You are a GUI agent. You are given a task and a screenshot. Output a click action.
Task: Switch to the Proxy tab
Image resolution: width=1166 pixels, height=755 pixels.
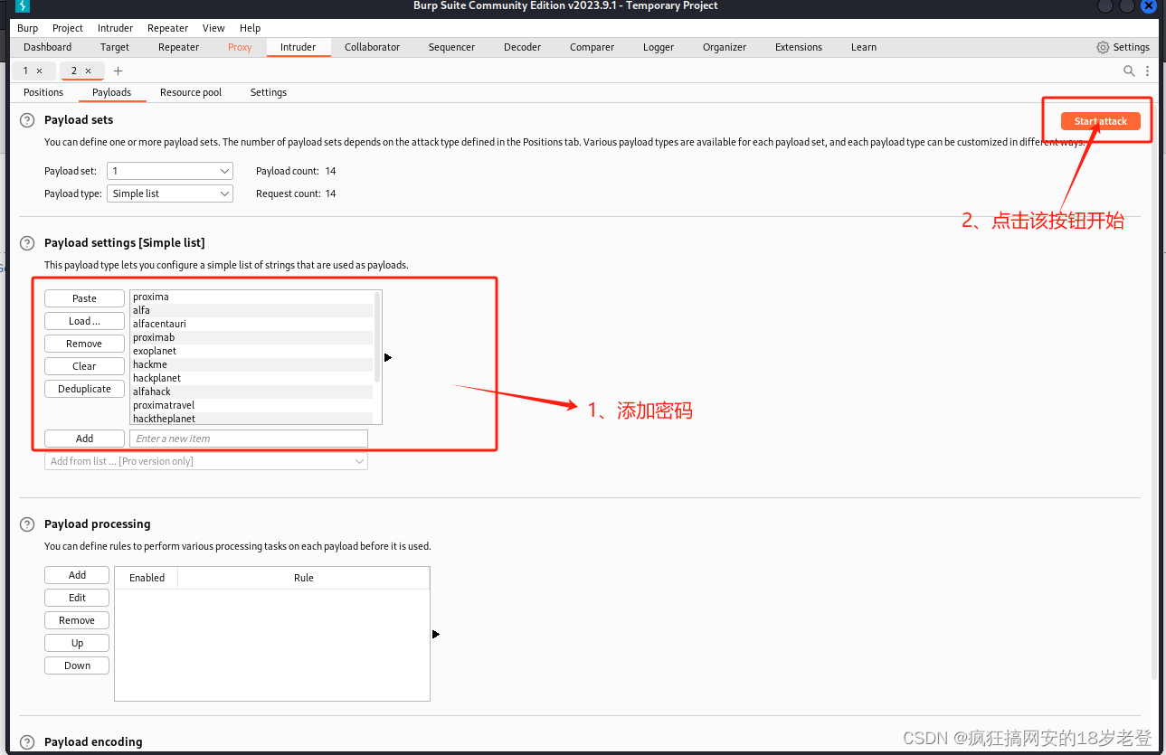tap(240, 47)
